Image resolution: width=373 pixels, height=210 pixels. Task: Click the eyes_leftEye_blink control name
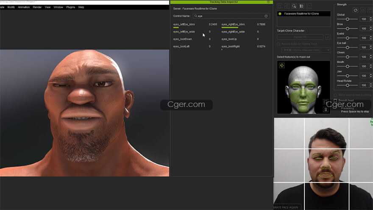[184, 24]
